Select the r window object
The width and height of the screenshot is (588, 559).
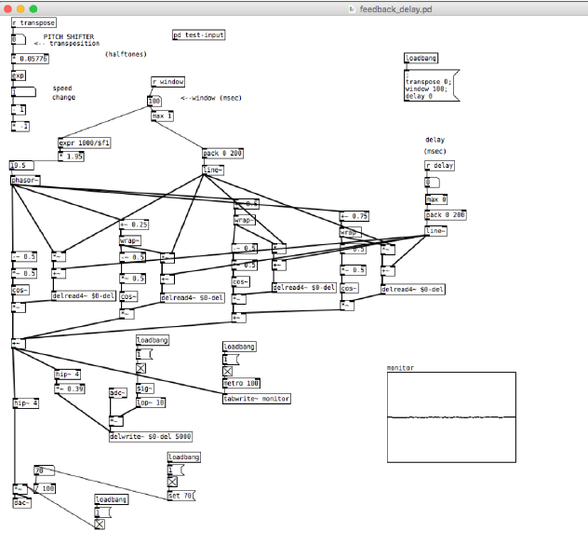coord(168,81)
